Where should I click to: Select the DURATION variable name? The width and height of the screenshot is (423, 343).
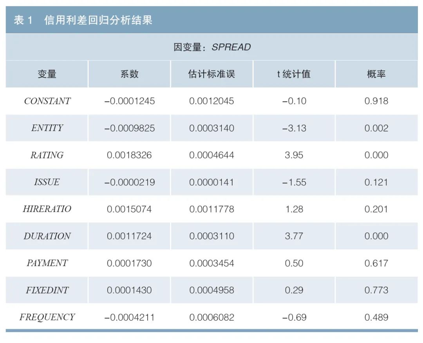coord(46,236)
